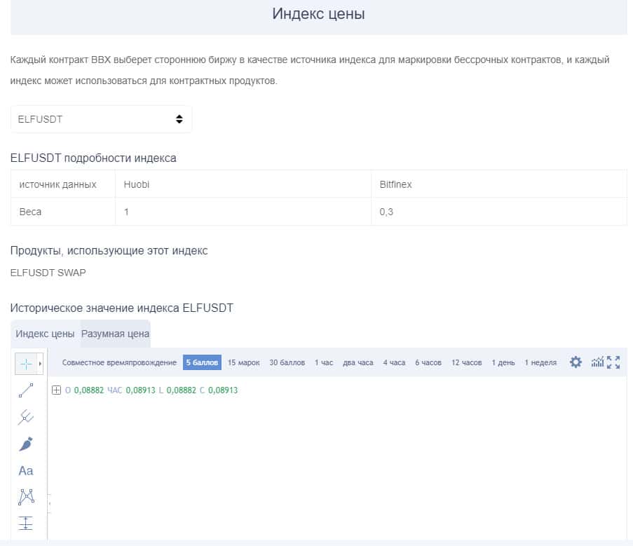Click the Huobi weight value 1
The height and width of the screenshot is (546, 633).
click(126, 212)
